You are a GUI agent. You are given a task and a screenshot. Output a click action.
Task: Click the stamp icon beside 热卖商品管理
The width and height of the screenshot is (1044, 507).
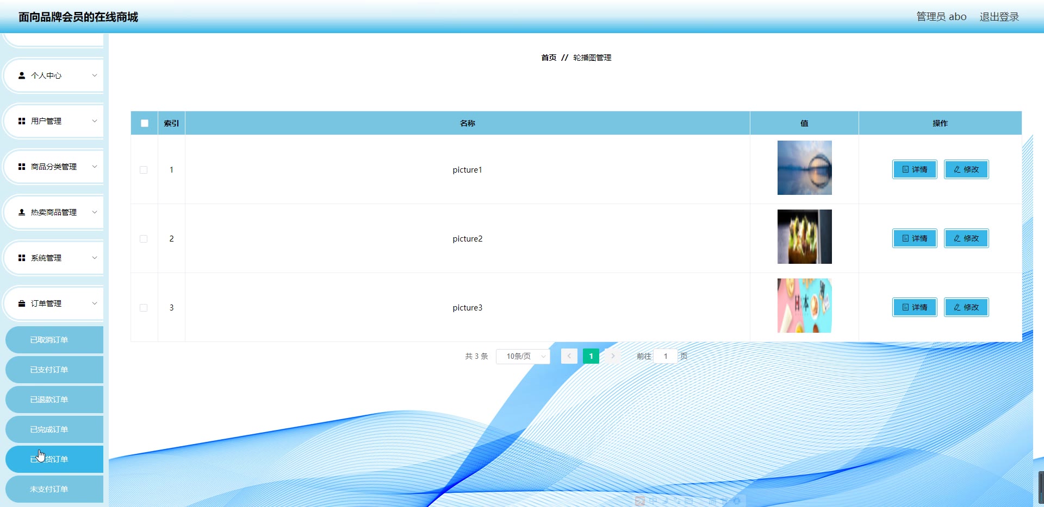pyautogui.click(x=22, y=212)
